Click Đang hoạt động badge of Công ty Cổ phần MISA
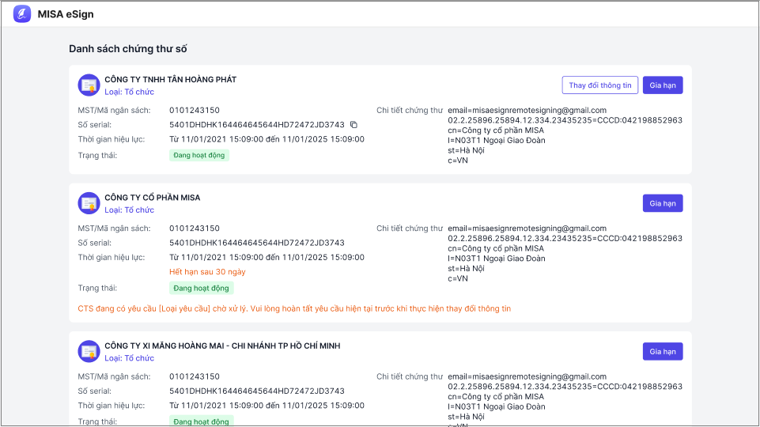 point(201,288)
